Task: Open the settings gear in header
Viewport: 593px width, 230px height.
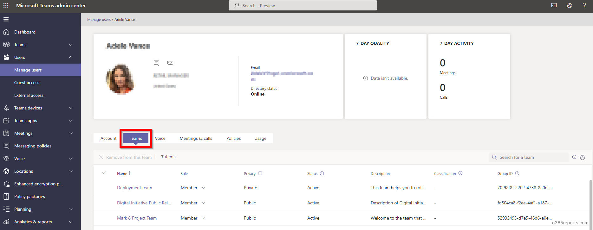Action: coord(569,5)
